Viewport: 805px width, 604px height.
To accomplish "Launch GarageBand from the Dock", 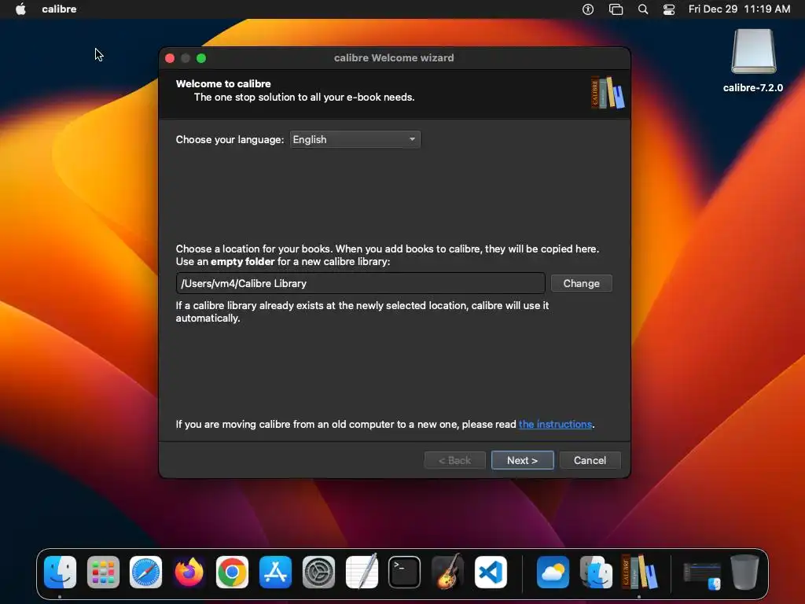I will (x=447, y=573).
